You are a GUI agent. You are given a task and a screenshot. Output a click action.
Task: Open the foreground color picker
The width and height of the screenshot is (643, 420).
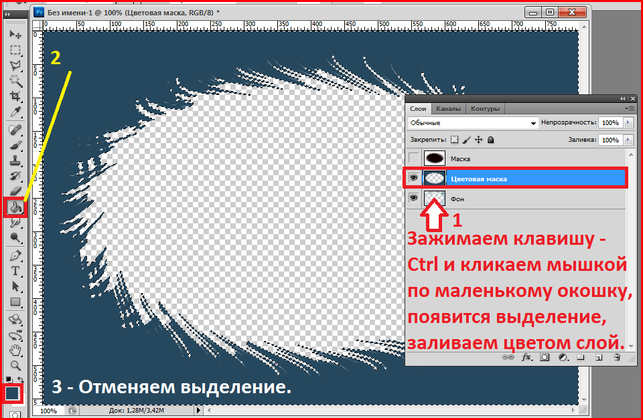click(12, 393)
